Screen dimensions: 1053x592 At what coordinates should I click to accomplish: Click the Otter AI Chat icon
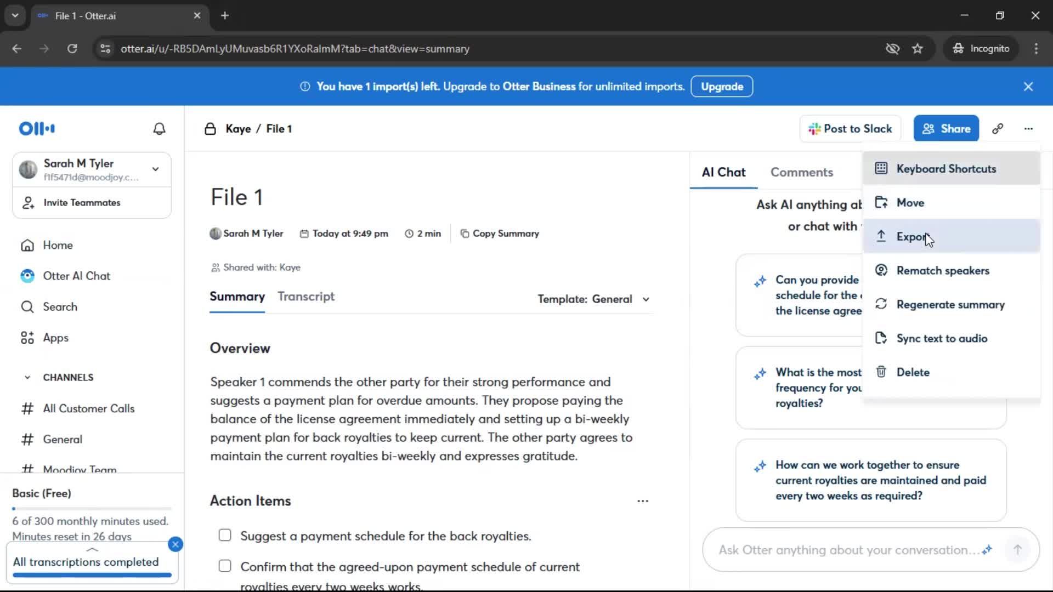27,276
